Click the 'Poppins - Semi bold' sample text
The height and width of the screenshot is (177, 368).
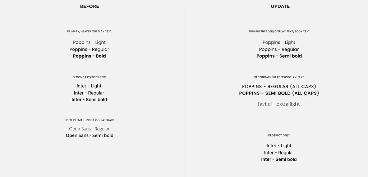[279, 56]
